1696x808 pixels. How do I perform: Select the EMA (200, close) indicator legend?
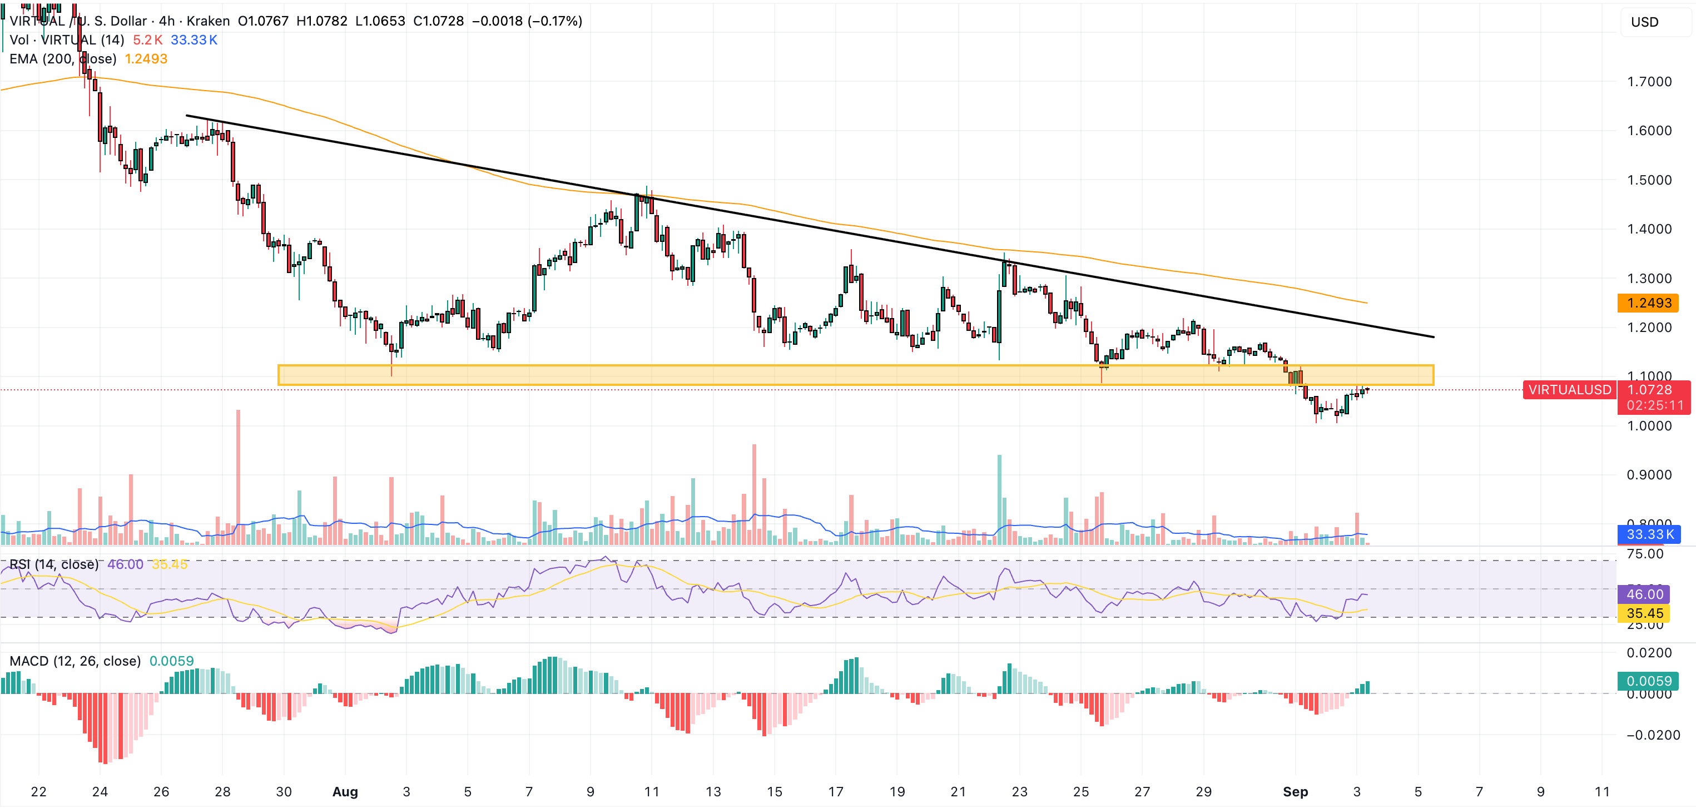62,60
